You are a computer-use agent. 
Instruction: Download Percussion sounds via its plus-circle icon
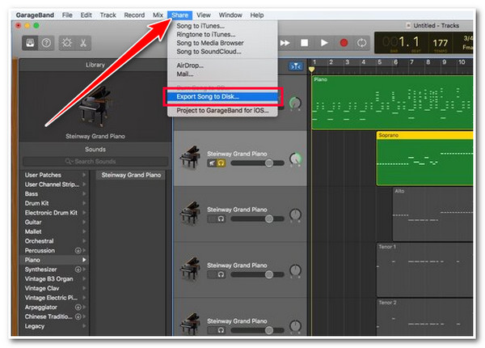tap(78, 250)
